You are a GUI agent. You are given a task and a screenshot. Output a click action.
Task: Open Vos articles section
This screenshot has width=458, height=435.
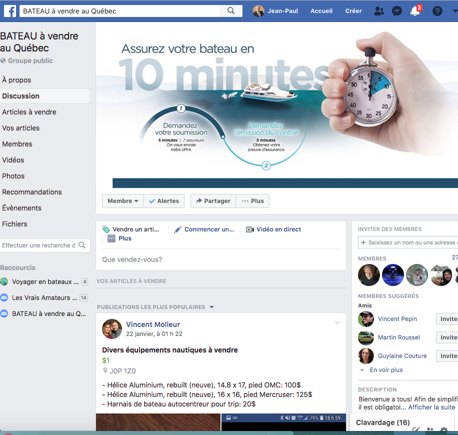click(20, 128)
